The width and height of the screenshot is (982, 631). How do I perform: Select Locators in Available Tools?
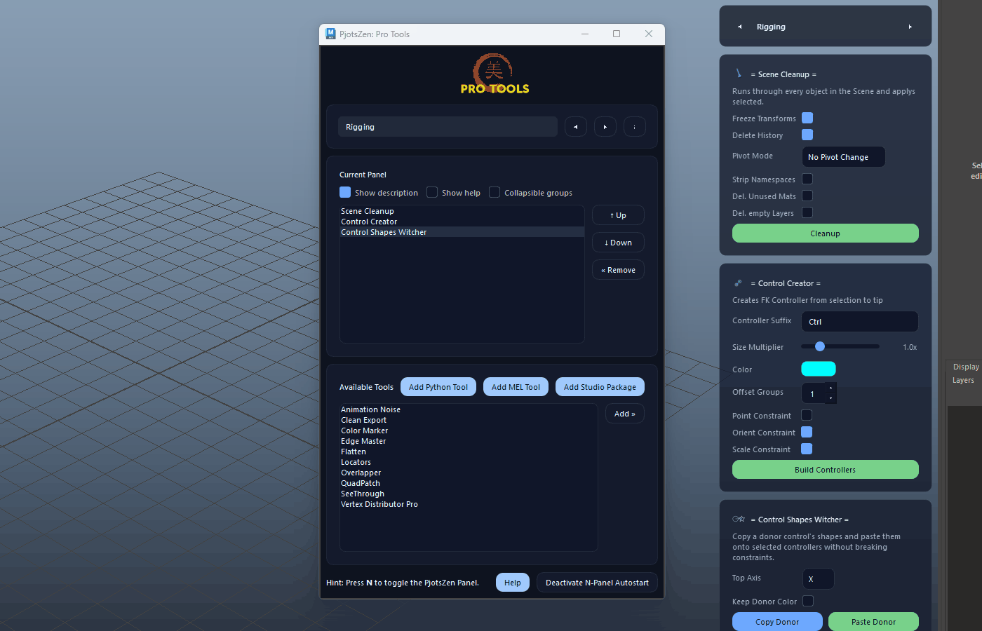(x=469, y=462)
